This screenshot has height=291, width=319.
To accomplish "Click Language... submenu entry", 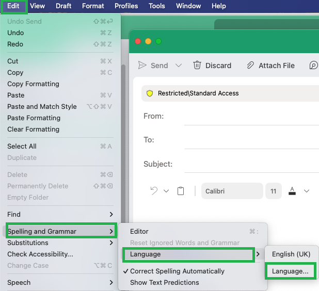I will pos(291,271).
